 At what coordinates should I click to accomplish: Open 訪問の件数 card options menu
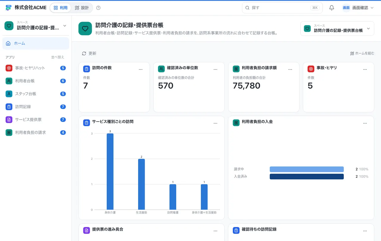pos(141,69)
